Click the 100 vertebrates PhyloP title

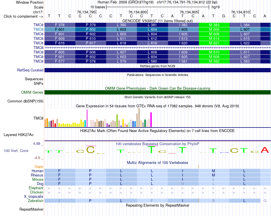(157, 144)
